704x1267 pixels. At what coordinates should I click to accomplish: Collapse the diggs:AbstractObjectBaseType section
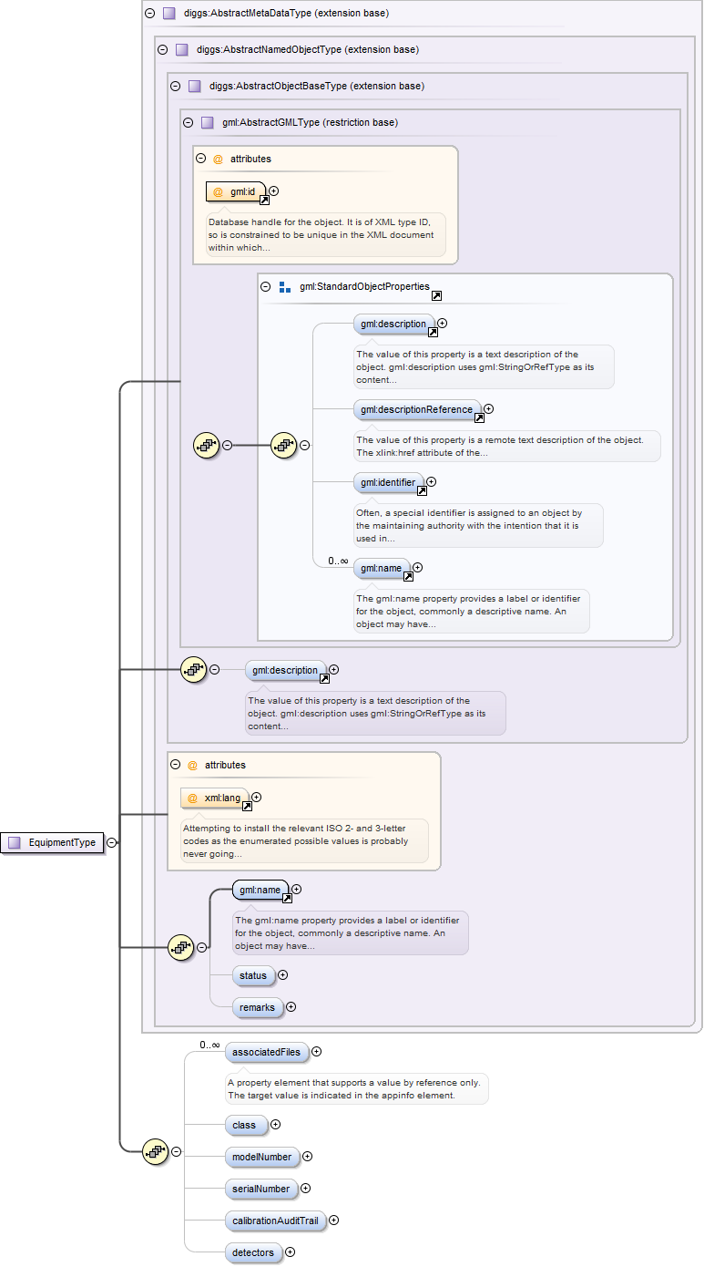(x=175, y=86)
